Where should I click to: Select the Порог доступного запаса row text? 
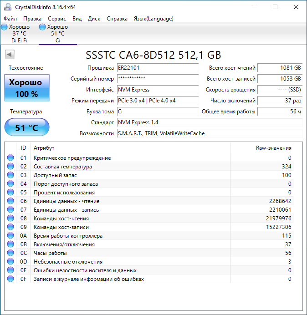(66, 184)
